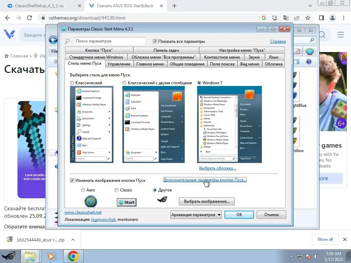The height and width of the screenshot is (263, 351).
Task: Click the Classic Start button image preview
Action: [126, 202]
